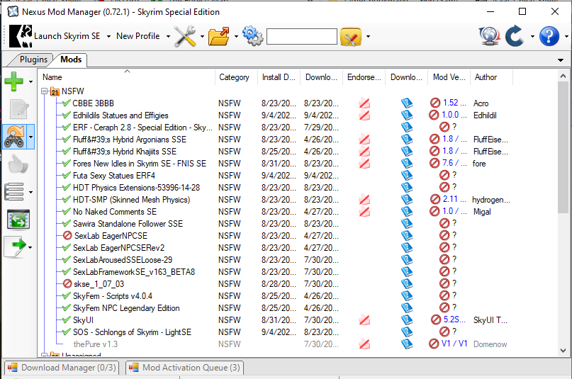Click the edit/readme notepad icon in the sidebar
This screenshot has width=572, height=379.
tap(18, 109)
